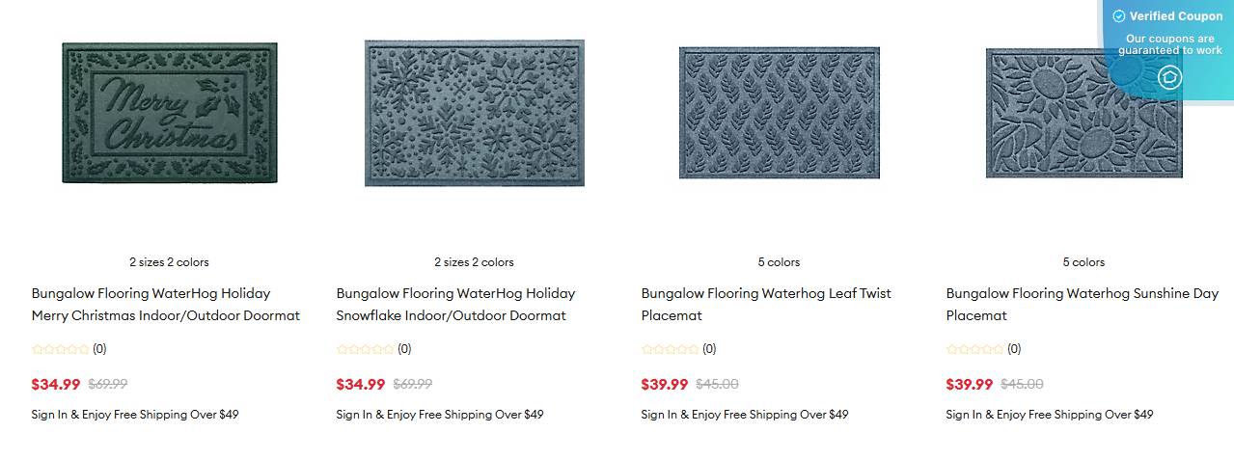Click the Waterhog Sunshine Day Placemat title
The height and width of the screenshot is (460, 1234).
point(1082,305)
